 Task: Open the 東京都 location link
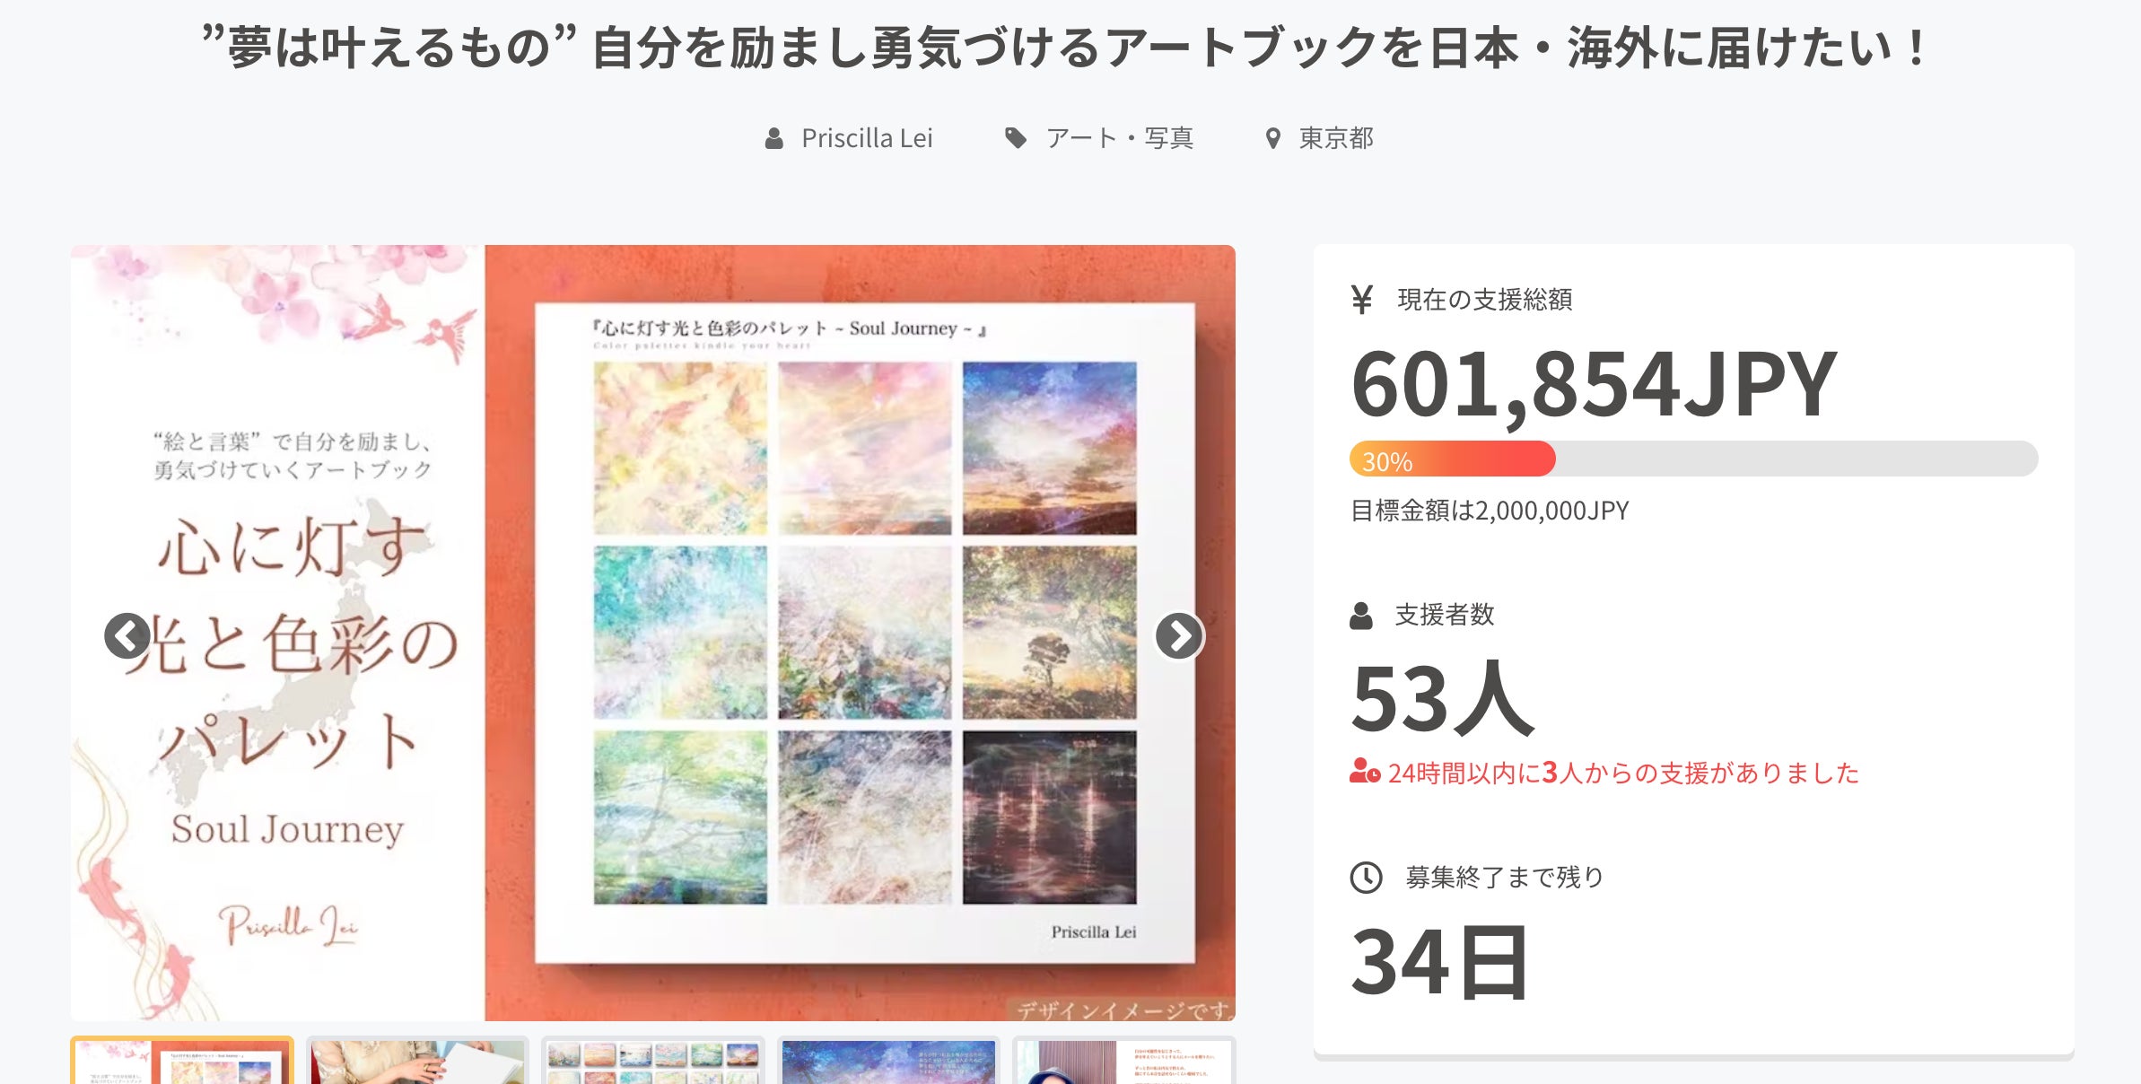pyautogui.click(x=1336, y=138)
